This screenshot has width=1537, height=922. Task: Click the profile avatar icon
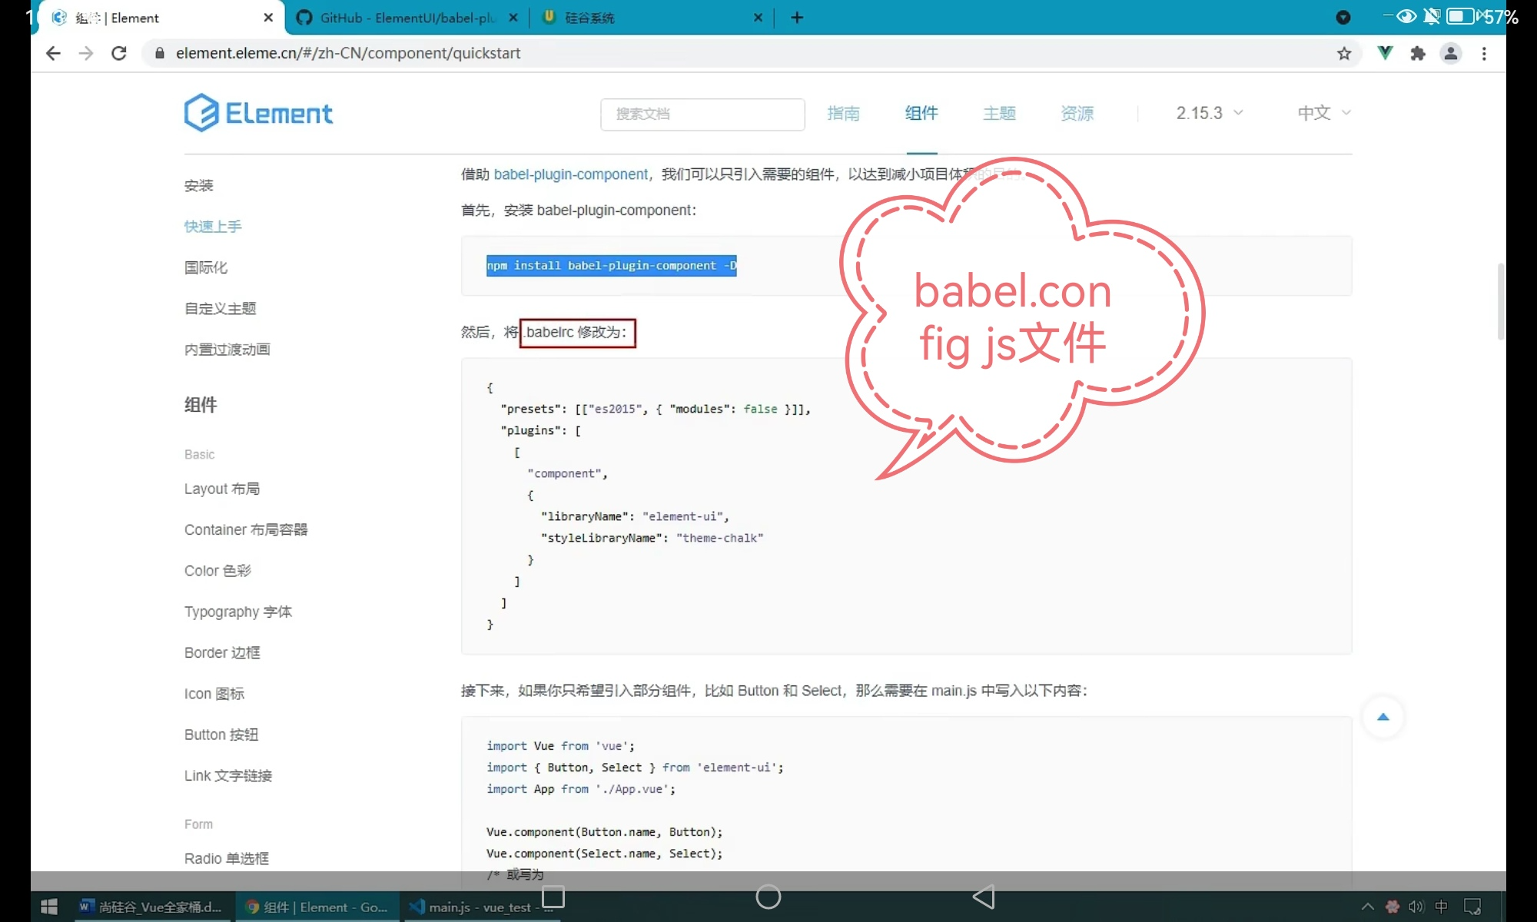point(1451,53)
